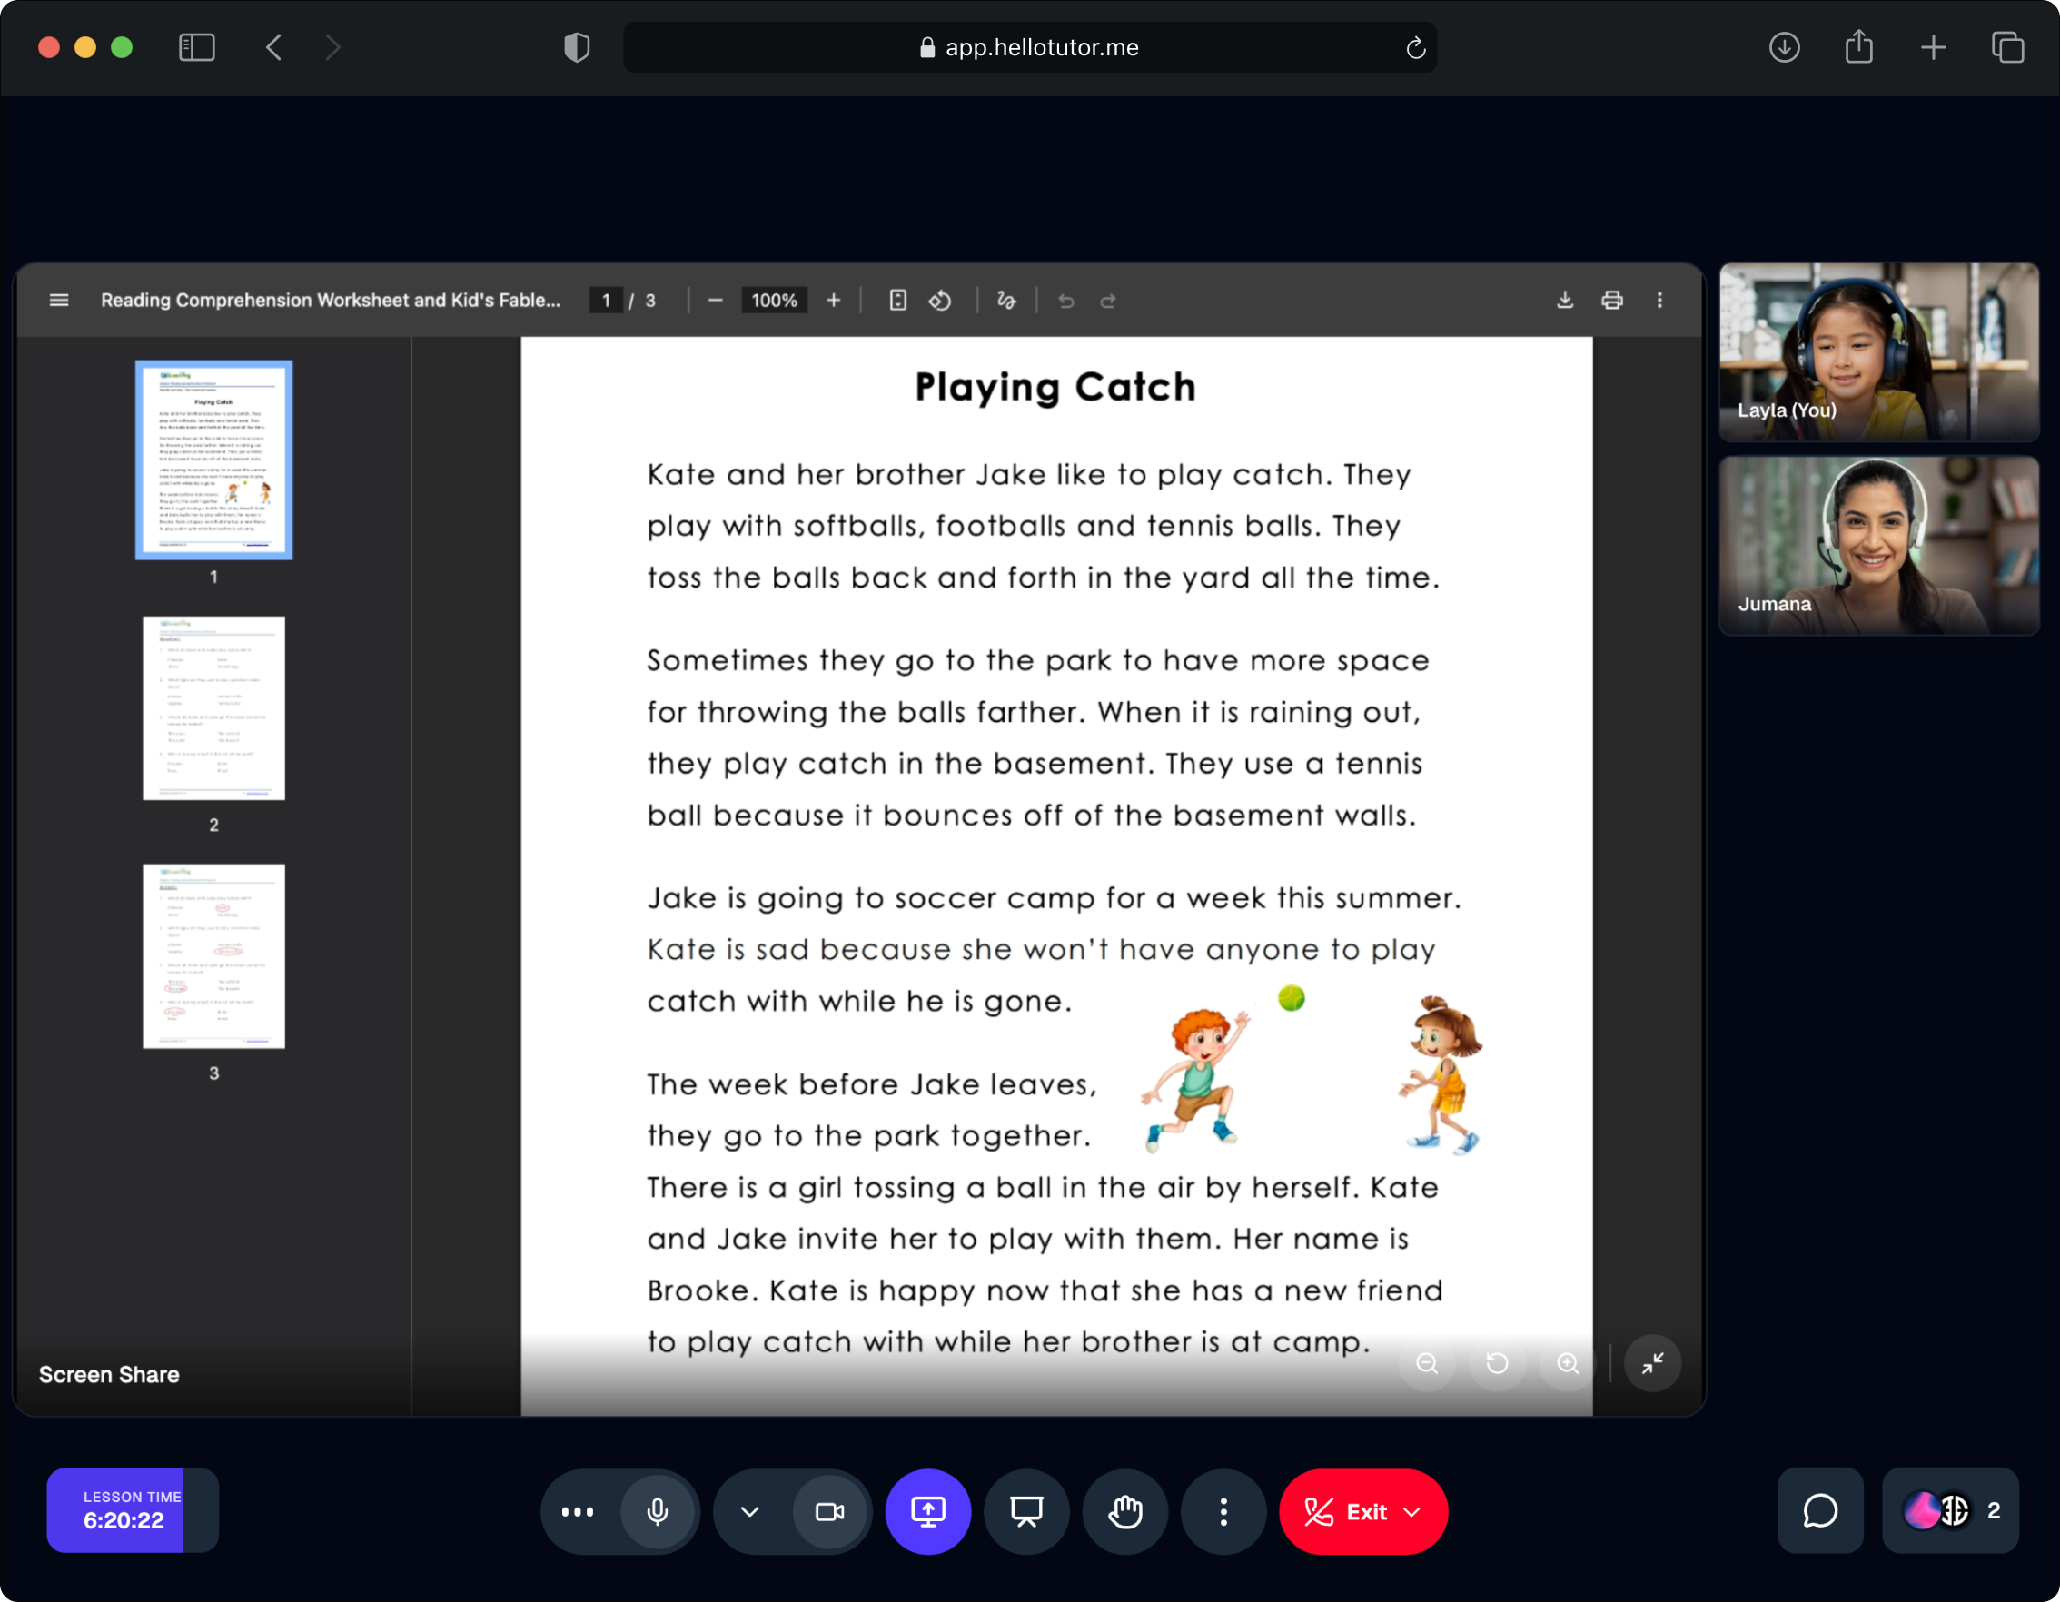Mute the microphone
The height and width of the screenshot is (1602, 2060).
(x=658, y=1511)
